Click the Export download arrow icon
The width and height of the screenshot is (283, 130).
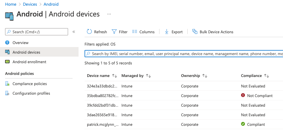click(x=167, y=32)
